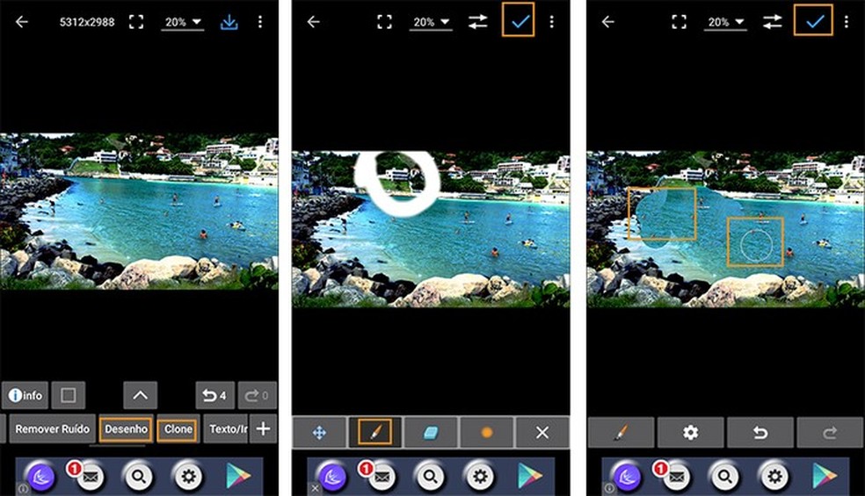Undo last action with undo 4 button

click(215, 395)
